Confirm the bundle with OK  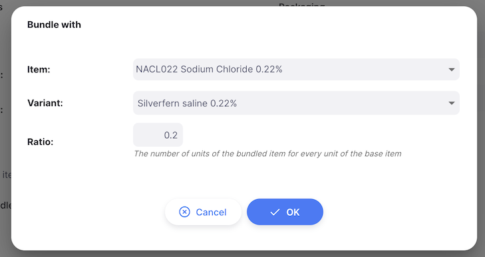(x=285, y=212)
